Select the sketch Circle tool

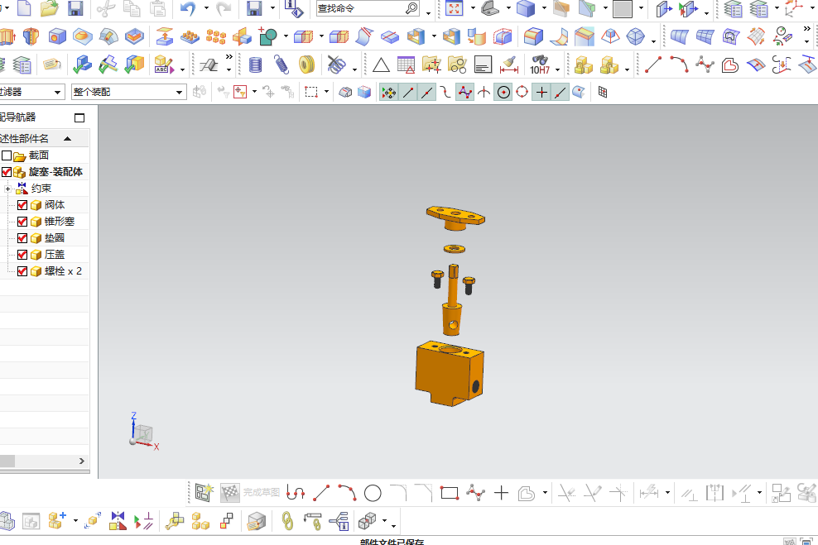[373, 492]
